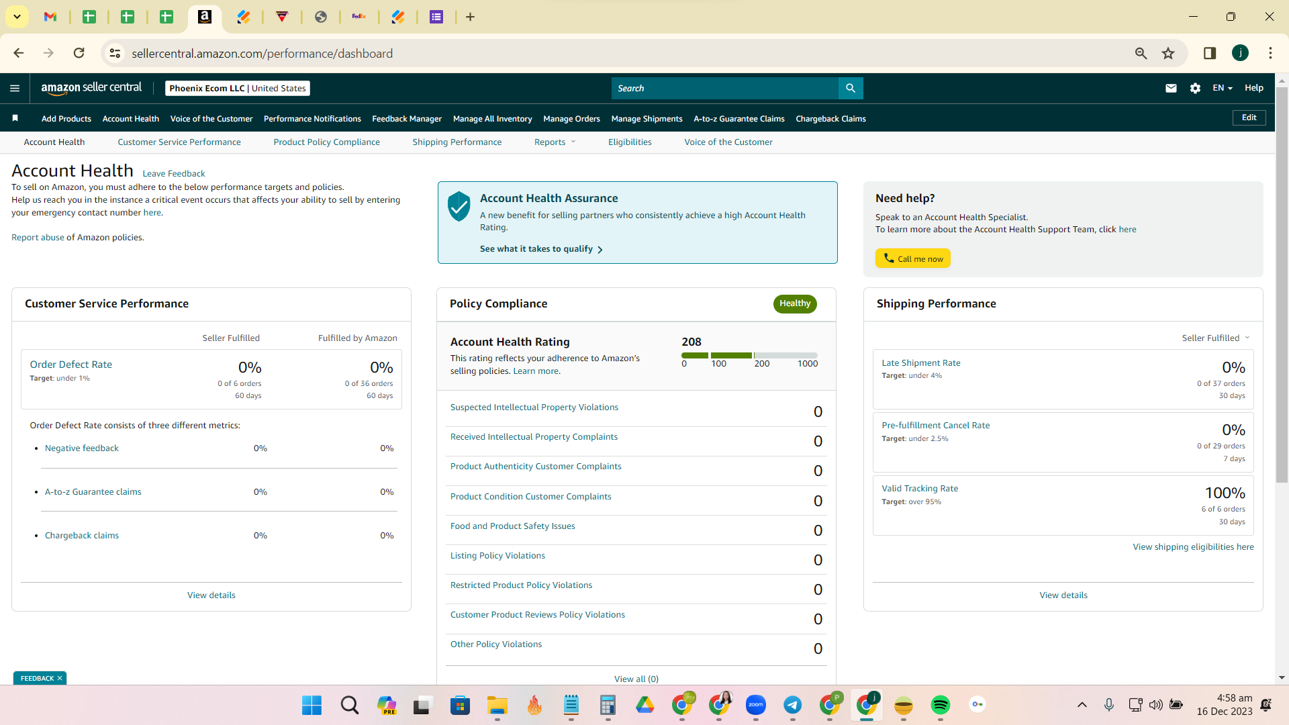The image size is (1289, 725).
Task: Click View shipping eligibilities here
Action: (x=1193, y=546)
